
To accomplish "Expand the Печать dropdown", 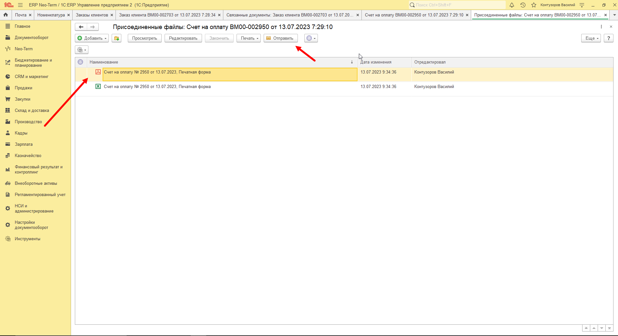I will coord(248,38).
